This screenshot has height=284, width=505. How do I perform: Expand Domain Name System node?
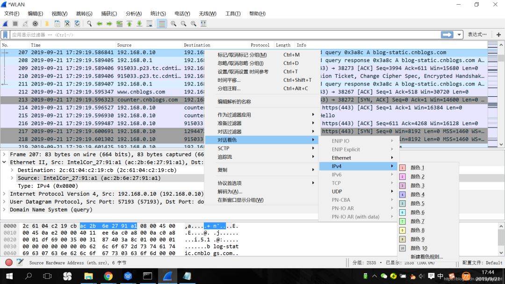(4, 210)
